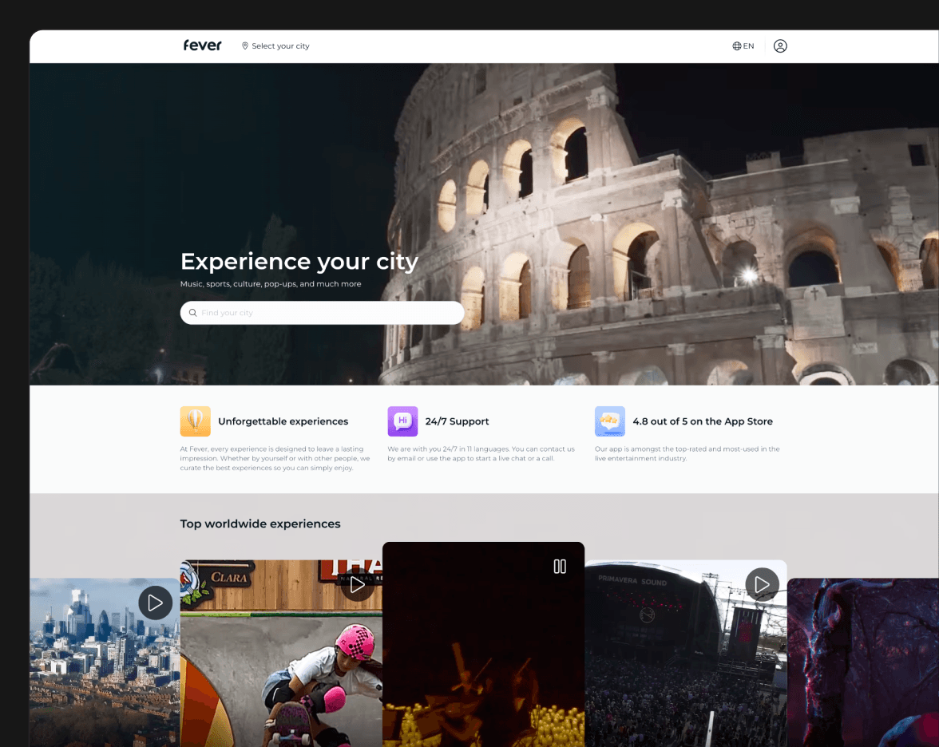Click the magnifier icon in search bar
The height and width of the screenshot is (747, 939).
(193, 313)
